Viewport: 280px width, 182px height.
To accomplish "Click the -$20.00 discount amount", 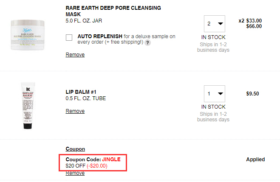I will (97, 166).
